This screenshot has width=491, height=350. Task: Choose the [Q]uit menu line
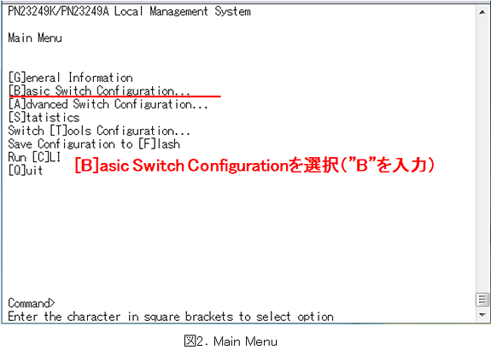pos(26,170)
